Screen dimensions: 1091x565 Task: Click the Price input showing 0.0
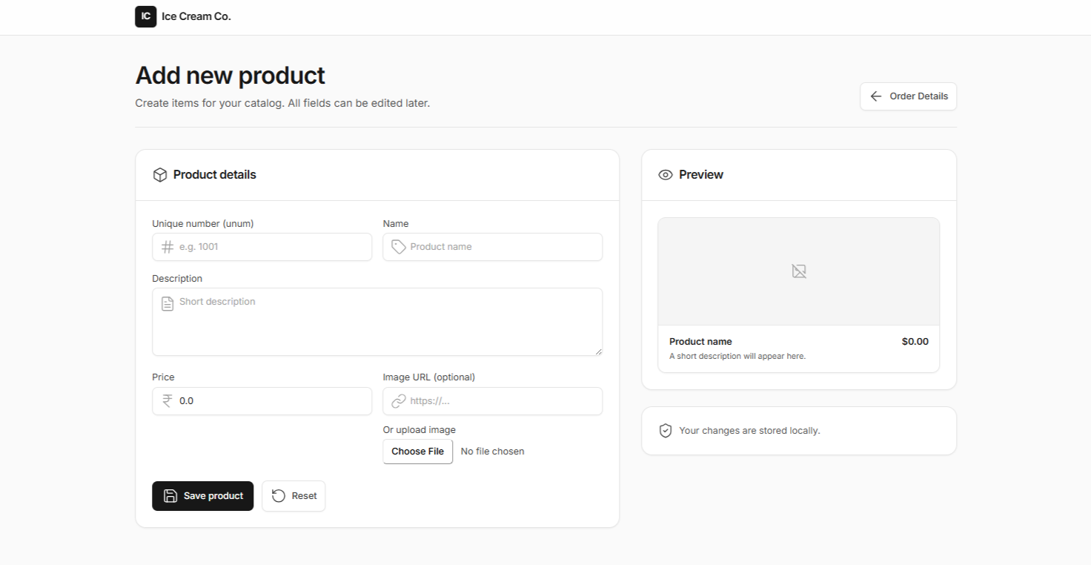click(262, 401)
